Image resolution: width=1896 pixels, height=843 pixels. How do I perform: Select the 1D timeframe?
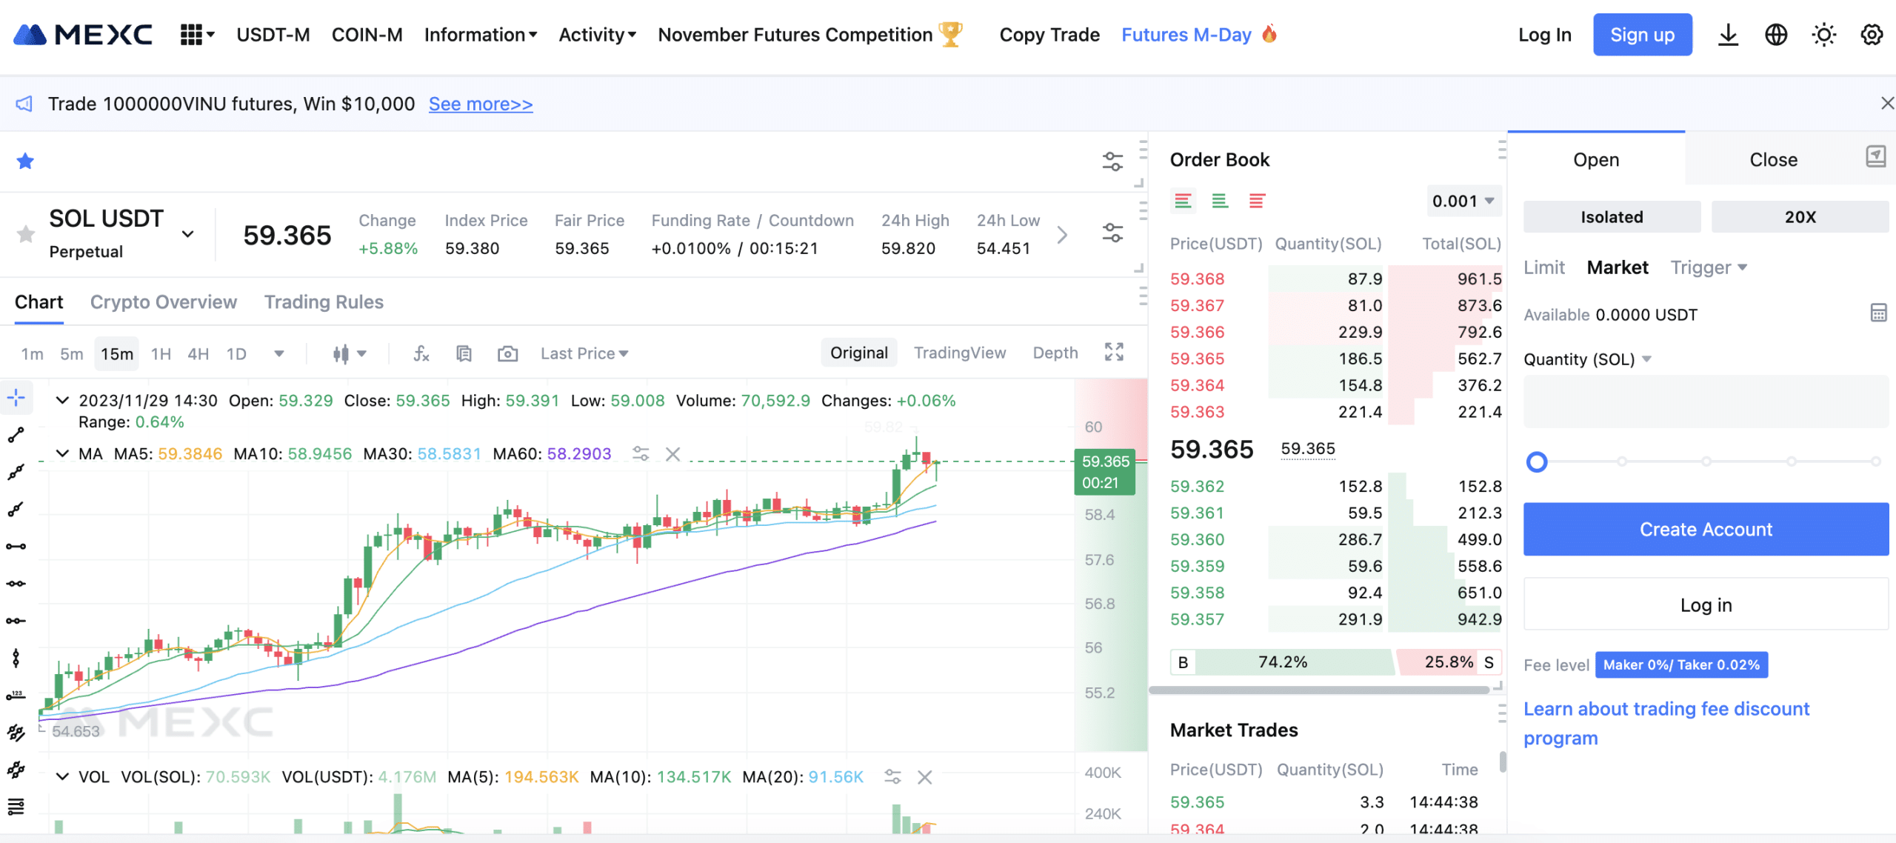click(x=236, y=354)
